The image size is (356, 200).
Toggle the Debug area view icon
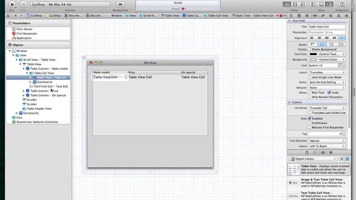click(322, 4)
